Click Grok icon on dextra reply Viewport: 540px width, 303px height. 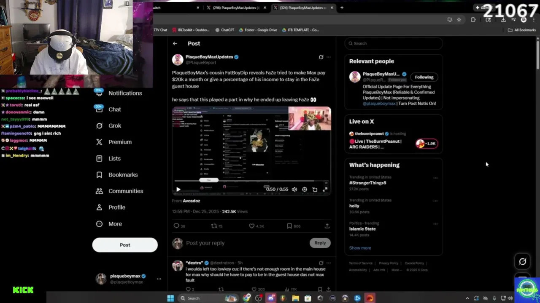pyautogui.click(x=321, y=263)
